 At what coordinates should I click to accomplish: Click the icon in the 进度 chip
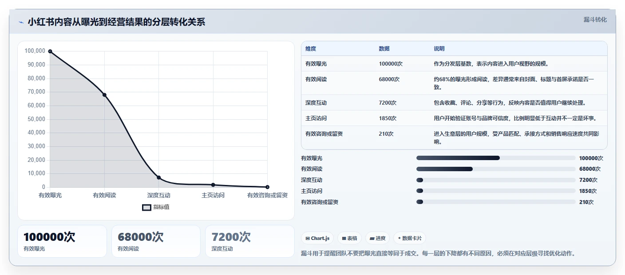pyautogui.click(x=372, y=239)
